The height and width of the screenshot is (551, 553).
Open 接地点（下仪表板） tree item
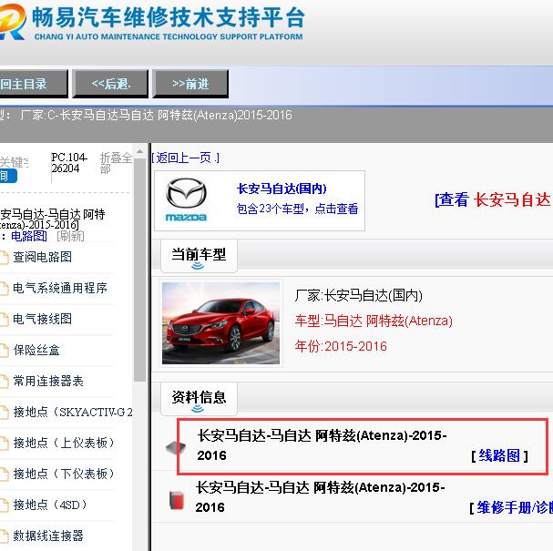point(64,474)
